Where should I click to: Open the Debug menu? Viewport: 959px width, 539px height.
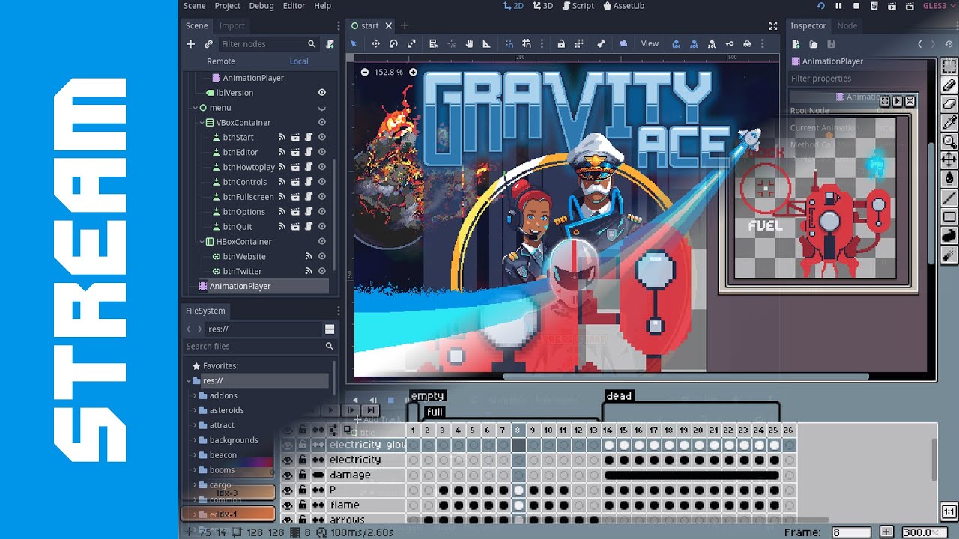coord(261,6)
